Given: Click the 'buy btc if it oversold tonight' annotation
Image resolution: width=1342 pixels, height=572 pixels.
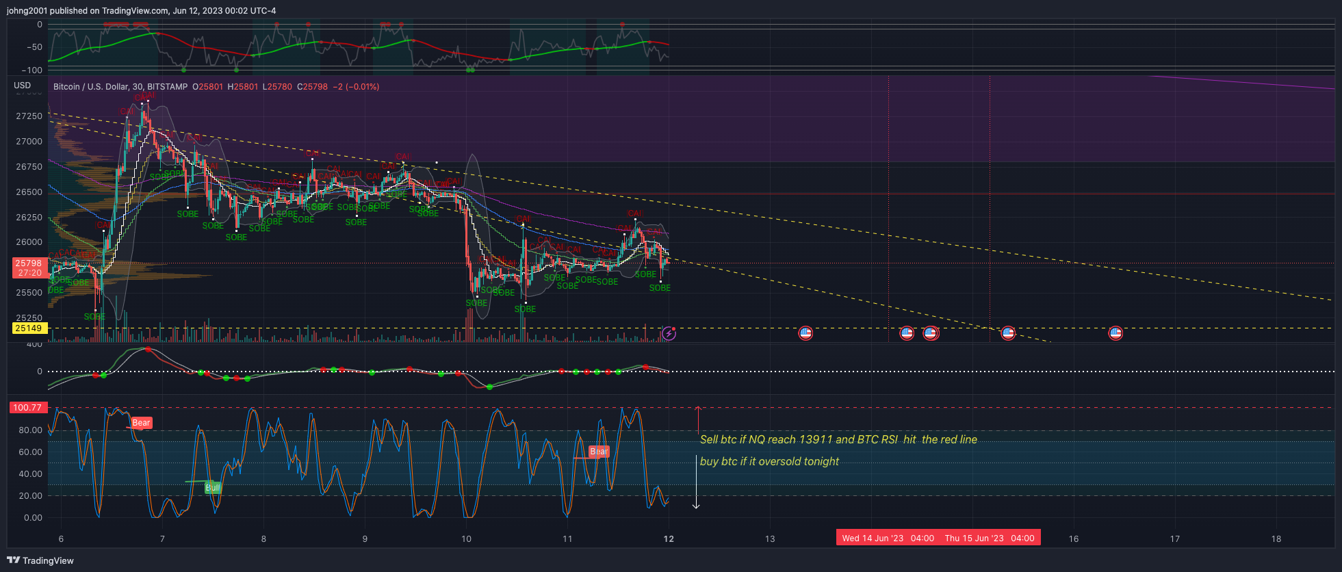Looking at the screenshot, I should pyautogui.click(x=769, y=462).
